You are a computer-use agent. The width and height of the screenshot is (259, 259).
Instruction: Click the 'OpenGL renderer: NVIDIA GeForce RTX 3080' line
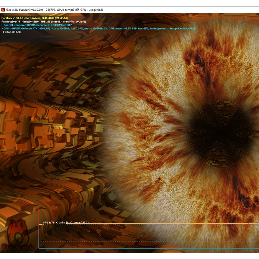37,25
